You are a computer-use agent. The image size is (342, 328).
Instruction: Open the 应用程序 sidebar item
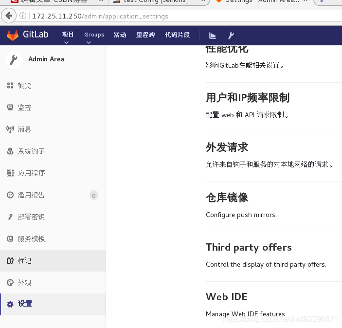pos(53,173)
